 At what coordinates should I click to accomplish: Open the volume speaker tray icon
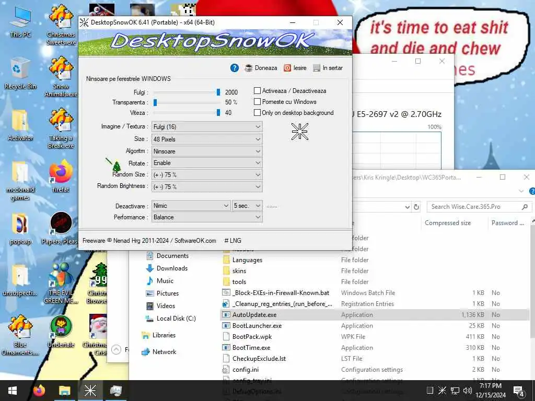tap(468, 391)
